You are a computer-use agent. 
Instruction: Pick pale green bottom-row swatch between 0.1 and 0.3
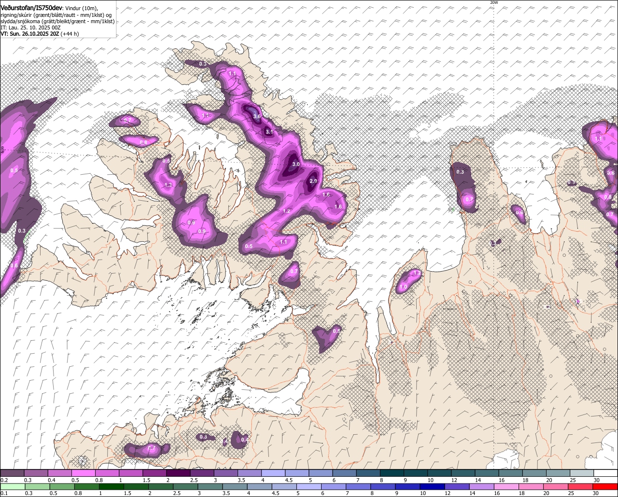coord(13,486)
